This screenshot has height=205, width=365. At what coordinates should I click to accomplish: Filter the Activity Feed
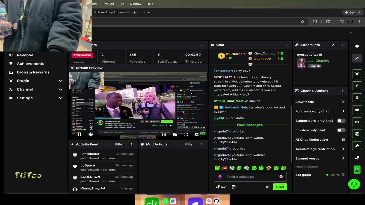(x=119, y=144)
